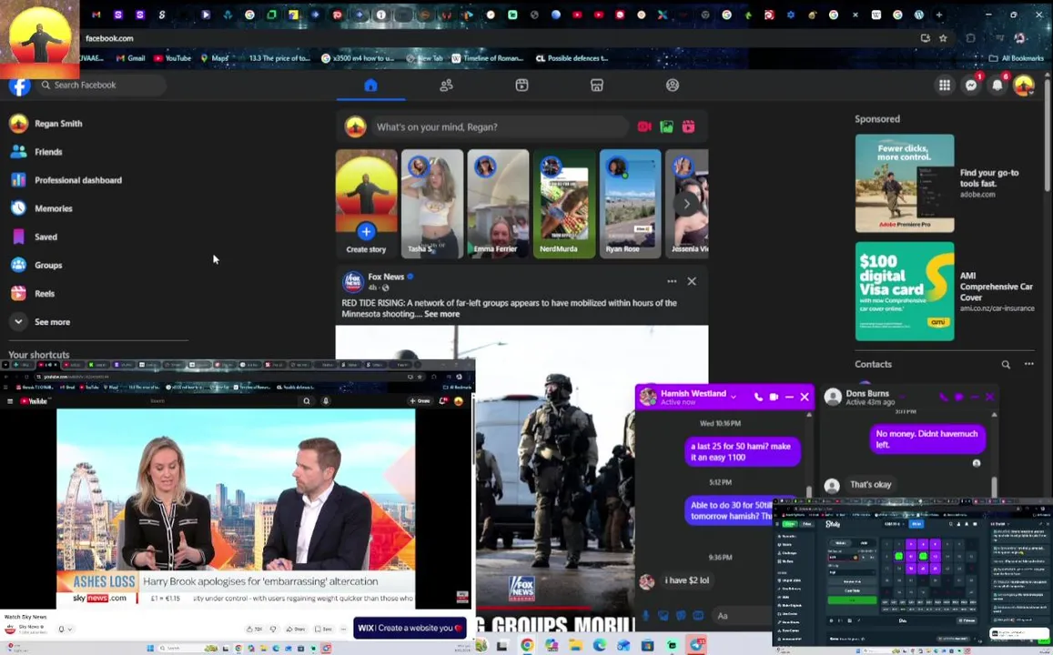Open the Adobe Premiere Pro sponsored ad
1053x655 pixels.
[905, 183]
